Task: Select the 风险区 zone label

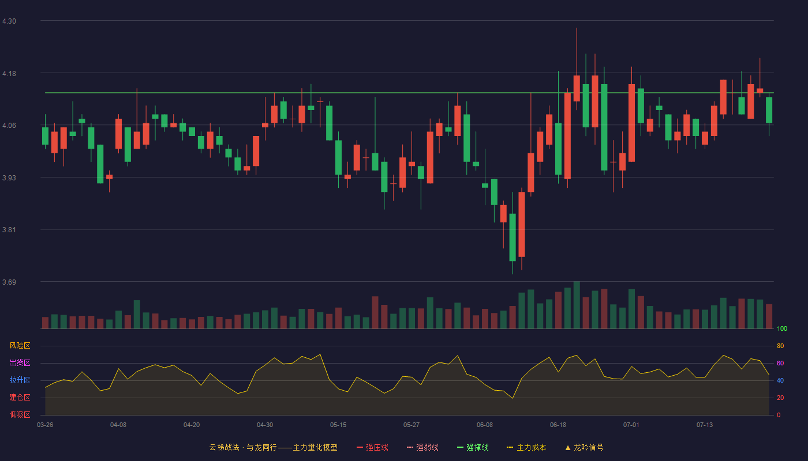Action: pos(20,346)
